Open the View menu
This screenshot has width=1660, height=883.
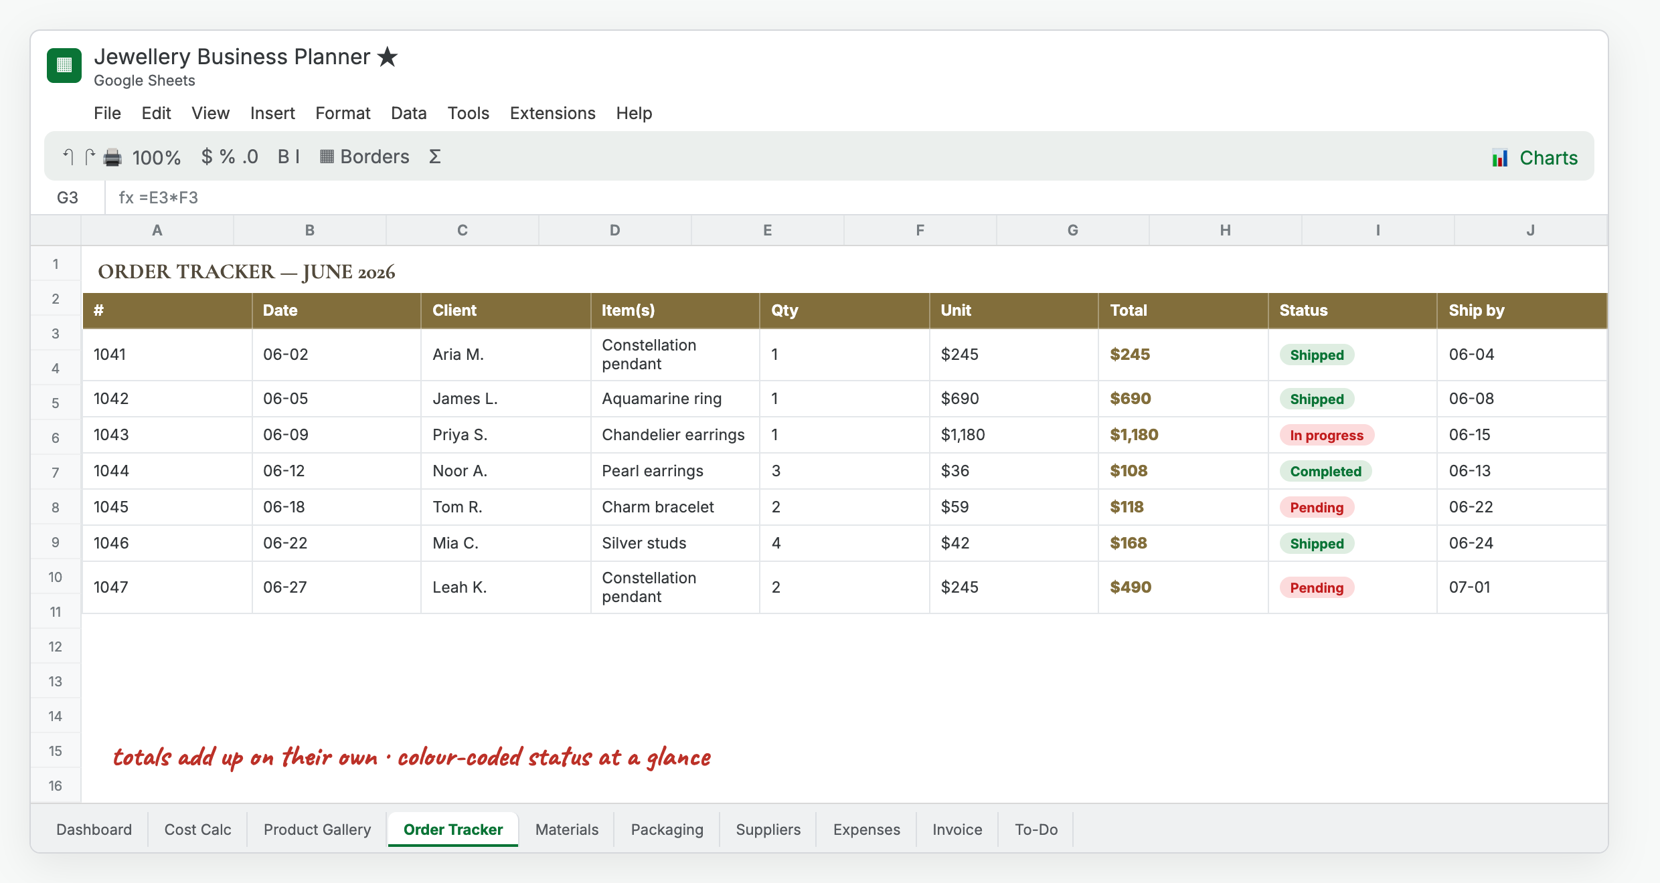(x=210, y=113)
